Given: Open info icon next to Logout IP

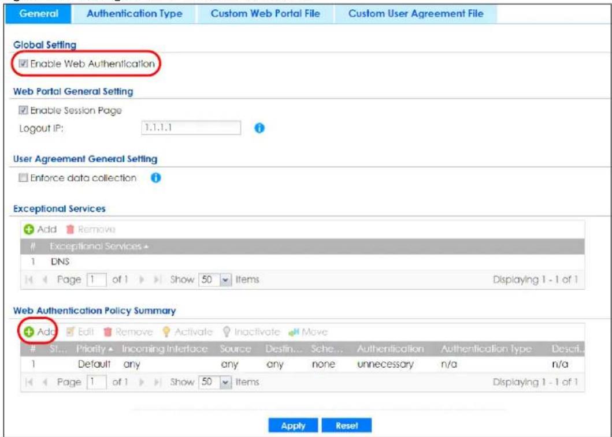Looking at the screenshot, I should pos(259,128).
